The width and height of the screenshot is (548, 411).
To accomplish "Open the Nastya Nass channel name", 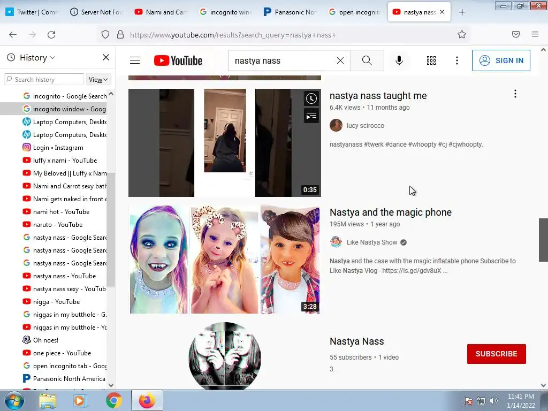I will click(x=357, y=341).
